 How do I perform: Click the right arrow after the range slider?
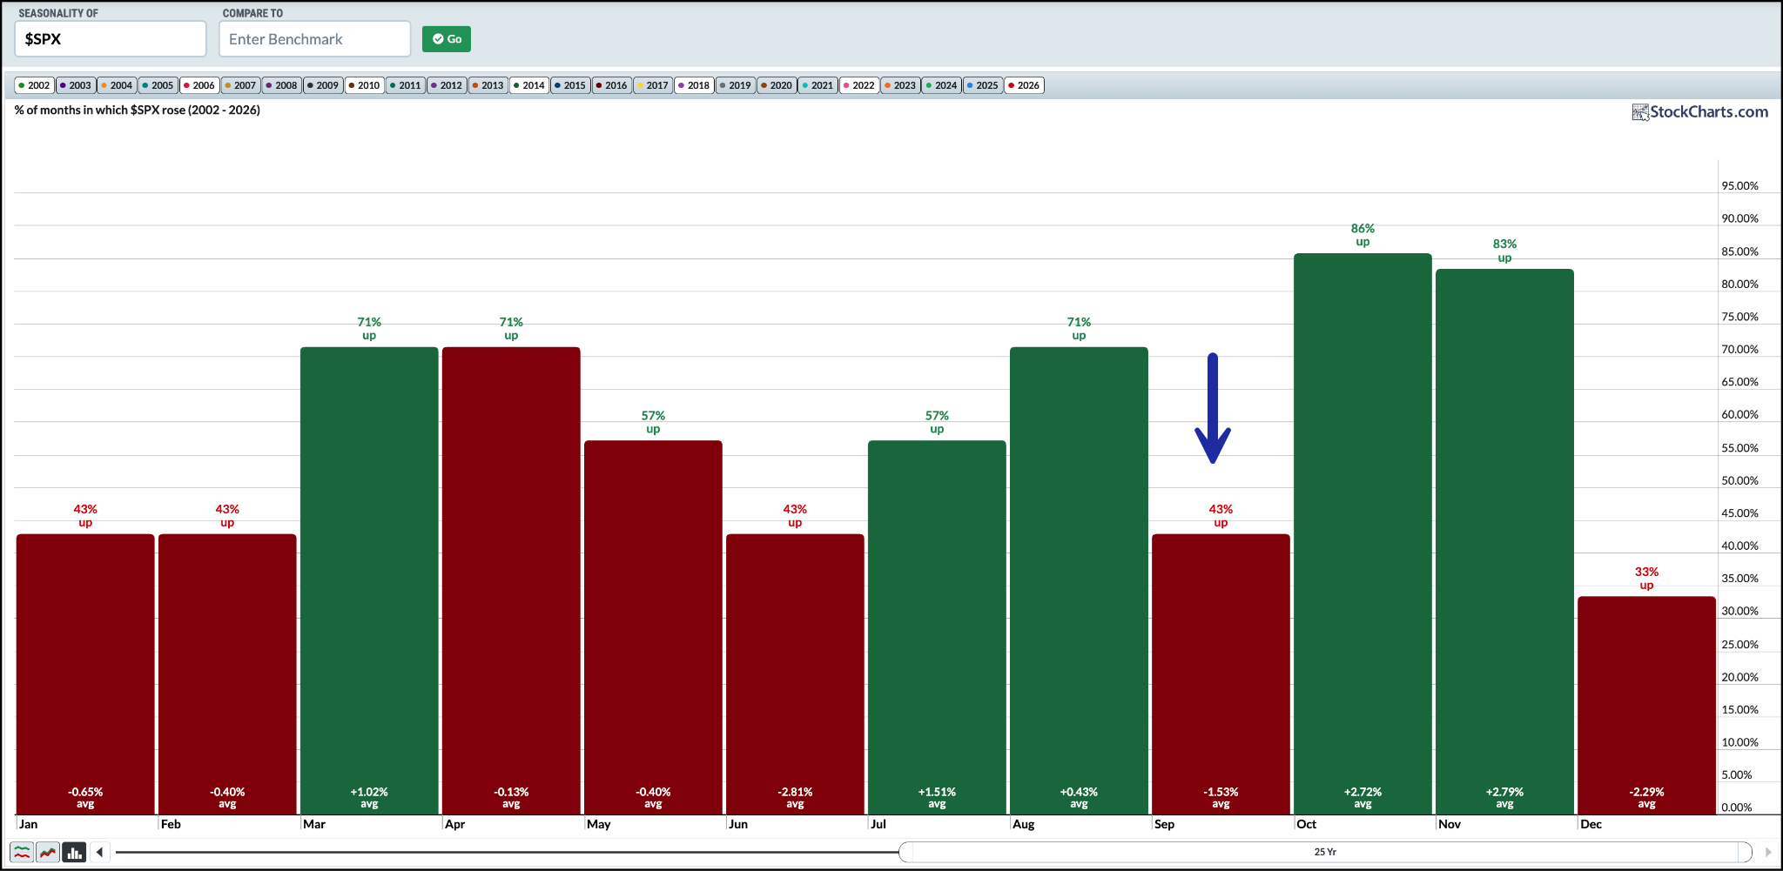1767,852
